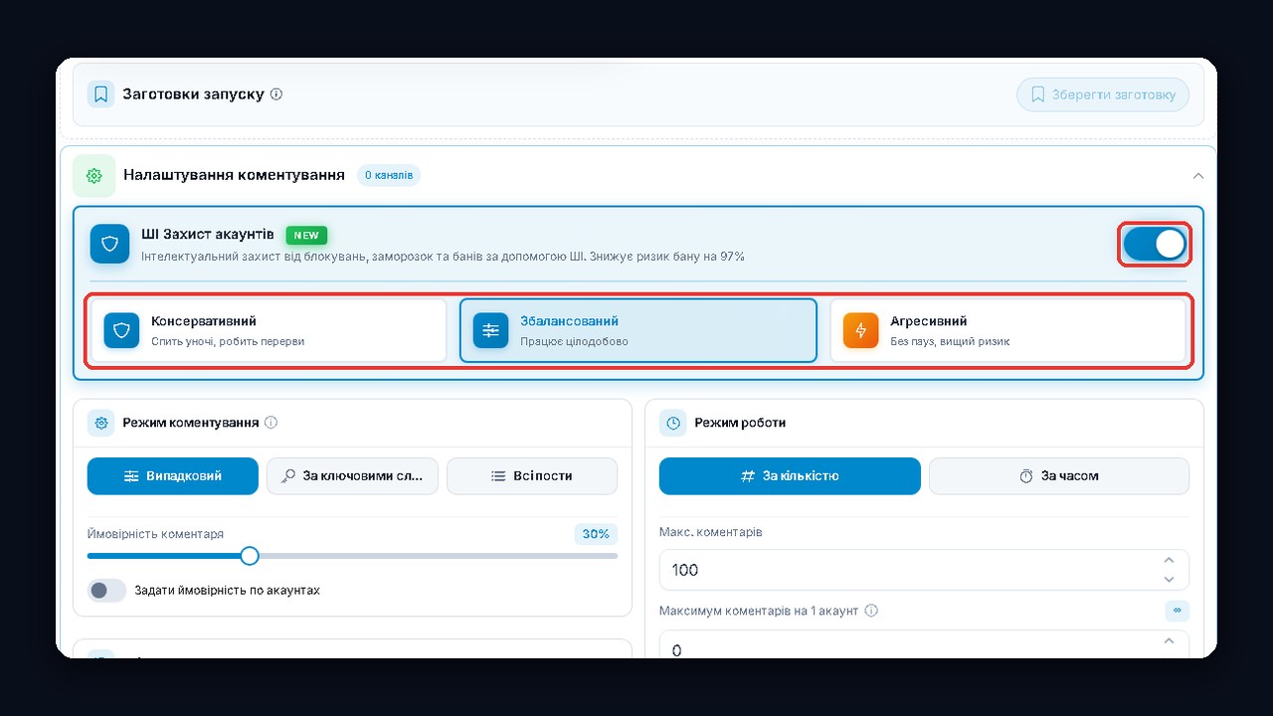
Task: Click the Режим роботи heading text
Action: (740, 423)
